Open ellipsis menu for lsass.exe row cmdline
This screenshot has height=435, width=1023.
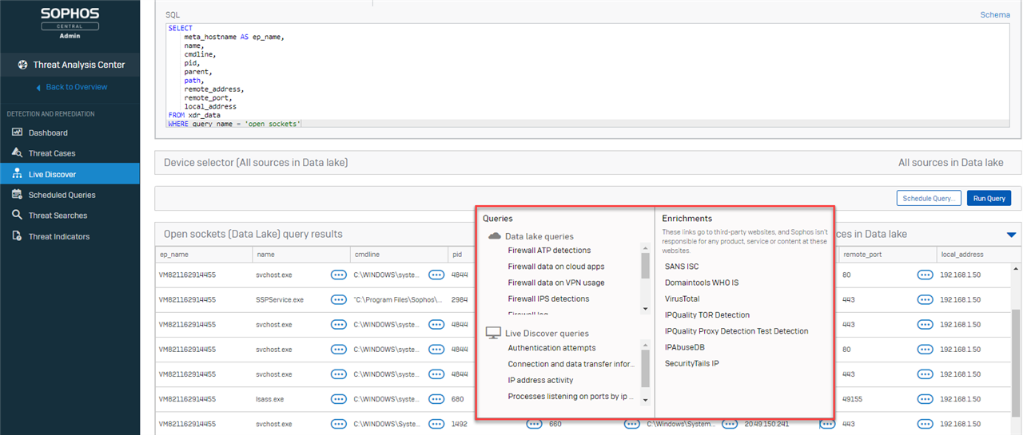pyautogui.click(x=436, y=399)
